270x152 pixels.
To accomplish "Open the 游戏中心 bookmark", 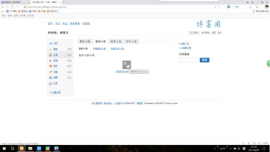I will [x=53, y=11].
